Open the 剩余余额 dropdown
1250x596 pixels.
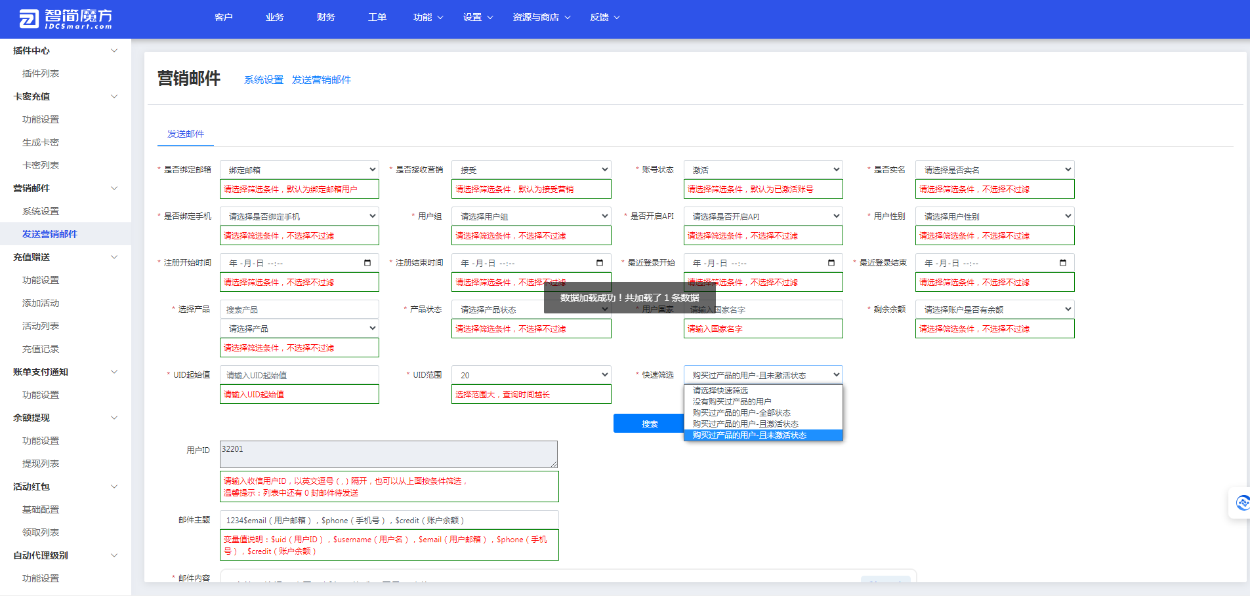pos(995,309)
